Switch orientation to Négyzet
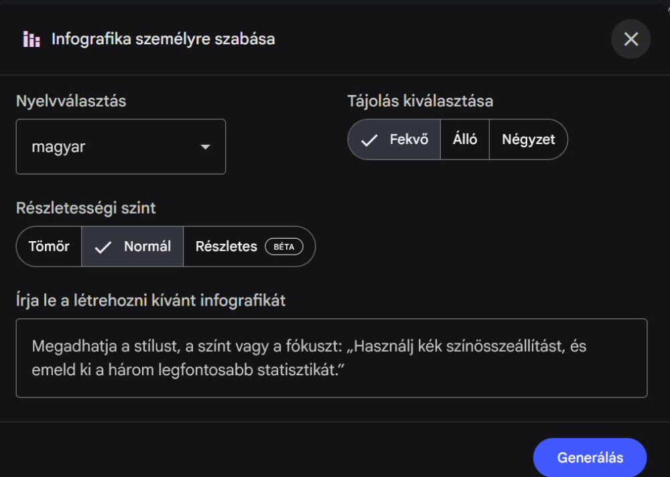This screenshot has height=477, width=670. [529, 140]
